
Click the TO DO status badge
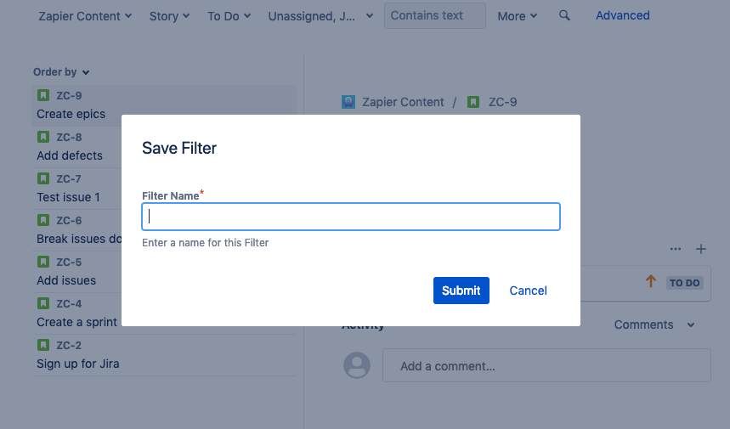pyautogui.click(x=684, y=283)
